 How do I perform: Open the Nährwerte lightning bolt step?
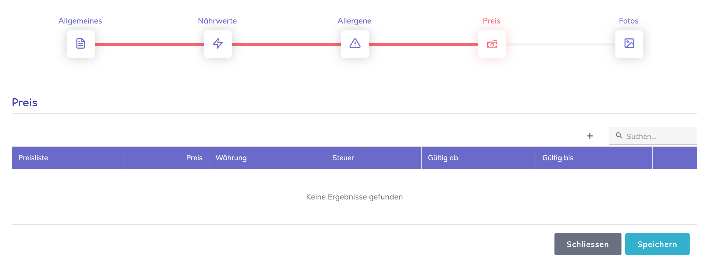pyautogui.click(x=218, y=44)
